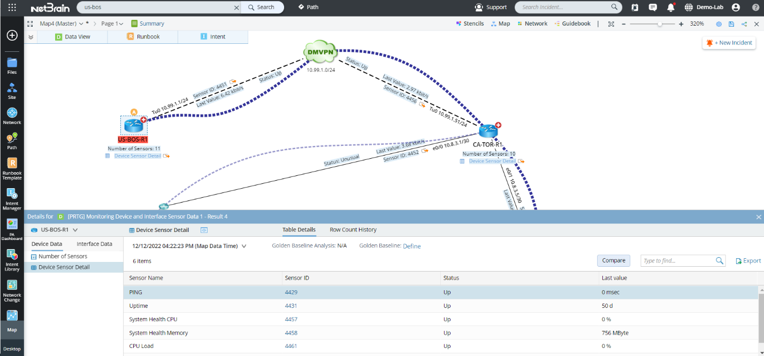This screenshot has height=356, width=764.
Task: Click the + New Incident button
Action: [x=729, y=43]
